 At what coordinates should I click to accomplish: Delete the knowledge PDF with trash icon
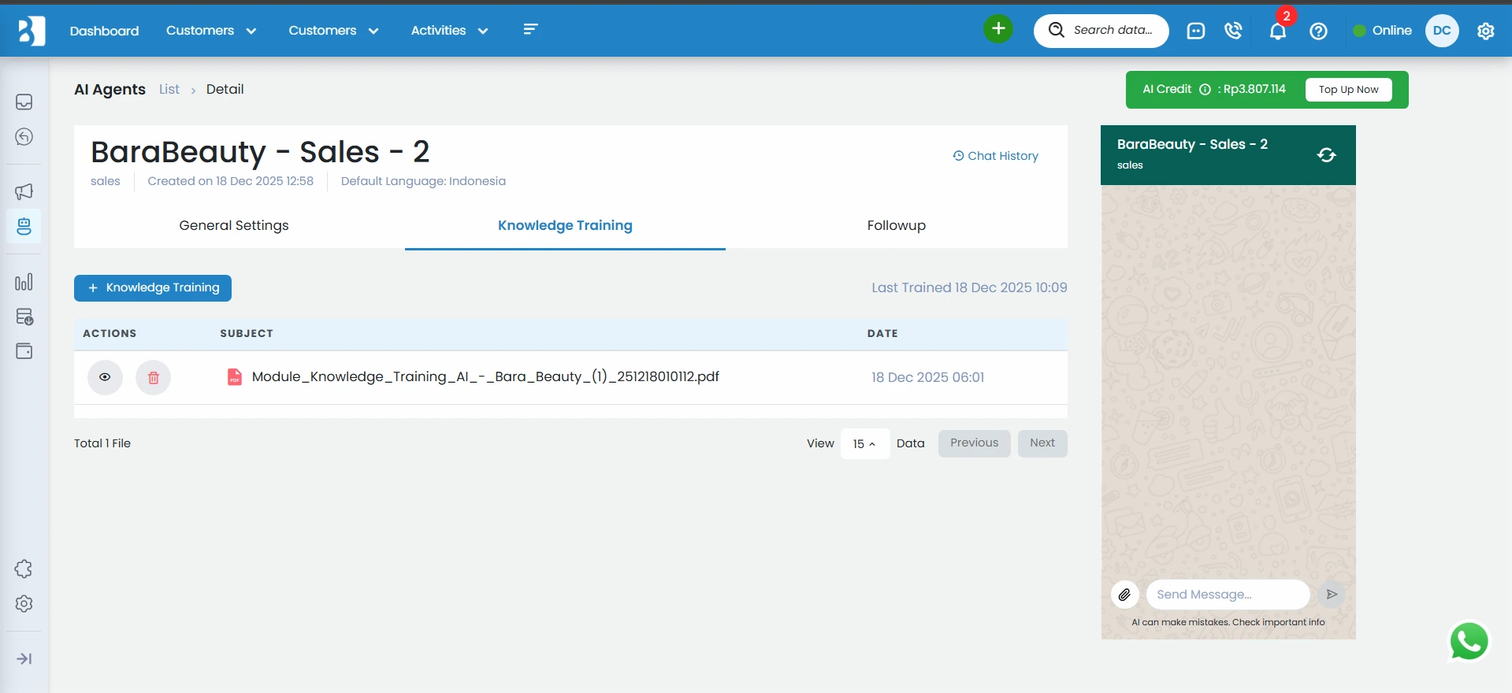(154, 378)
